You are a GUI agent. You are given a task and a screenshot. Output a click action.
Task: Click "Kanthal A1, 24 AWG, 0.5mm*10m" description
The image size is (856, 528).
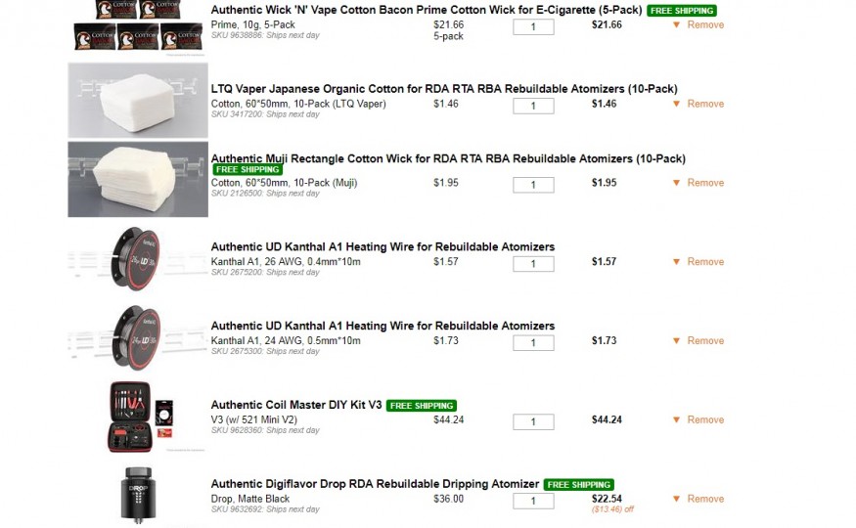(286, 341)
